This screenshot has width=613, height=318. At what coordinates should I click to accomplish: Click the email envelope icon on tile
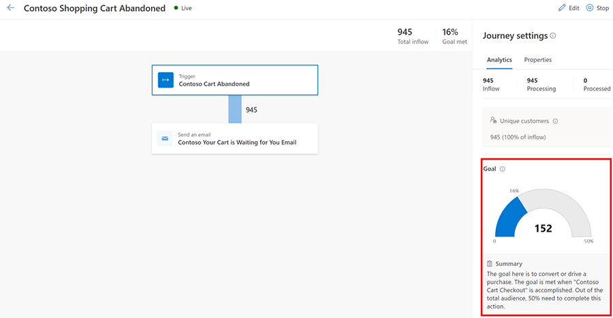click(165, 139)
